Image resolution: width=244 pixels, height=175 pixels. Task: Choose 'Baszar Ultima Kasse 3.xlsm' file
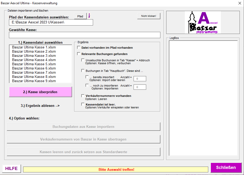[x=40, y=56]
